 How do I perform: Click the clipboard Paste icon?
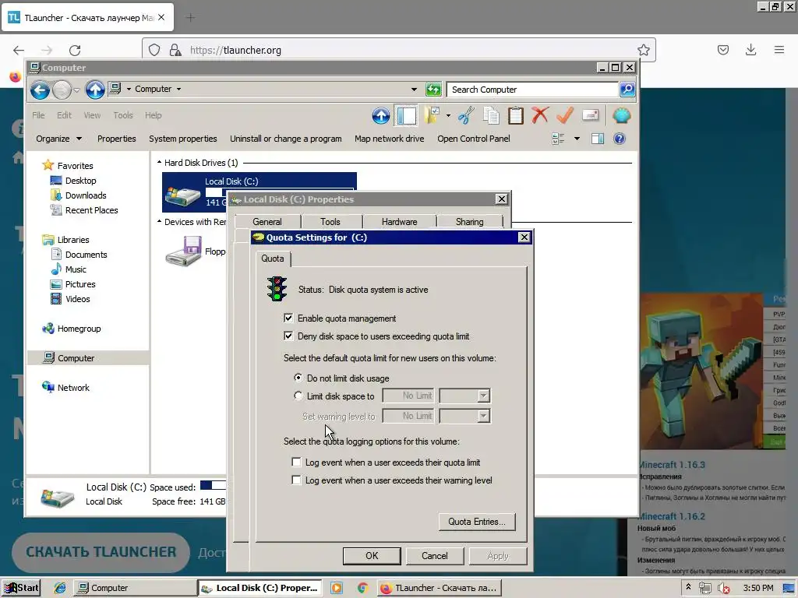pyautogui.click(x=516, y=115)
